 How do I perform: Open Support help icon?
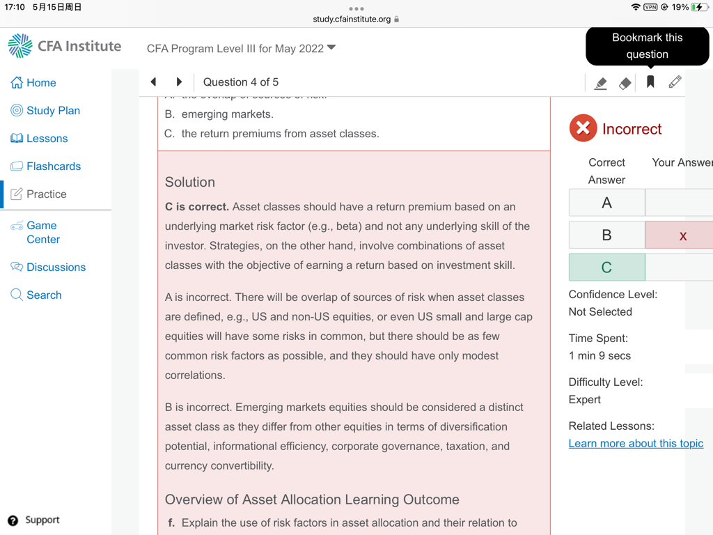13,520
